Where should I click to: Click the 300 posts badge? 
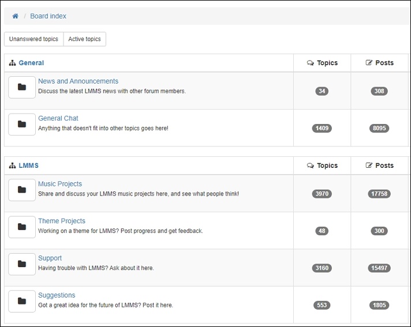pyautogui.click(x=379, y=231)
